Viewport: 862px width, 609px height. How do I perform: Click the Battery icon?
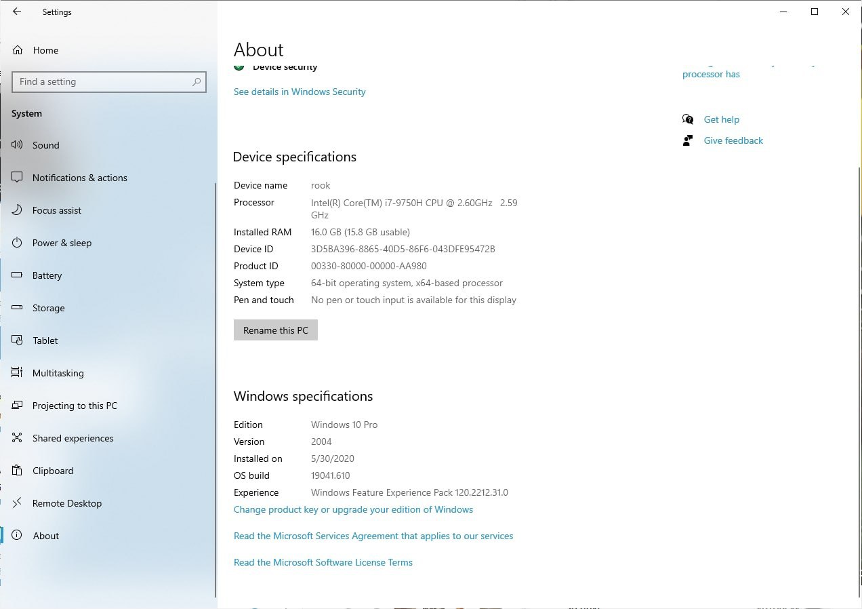point(18,275)
